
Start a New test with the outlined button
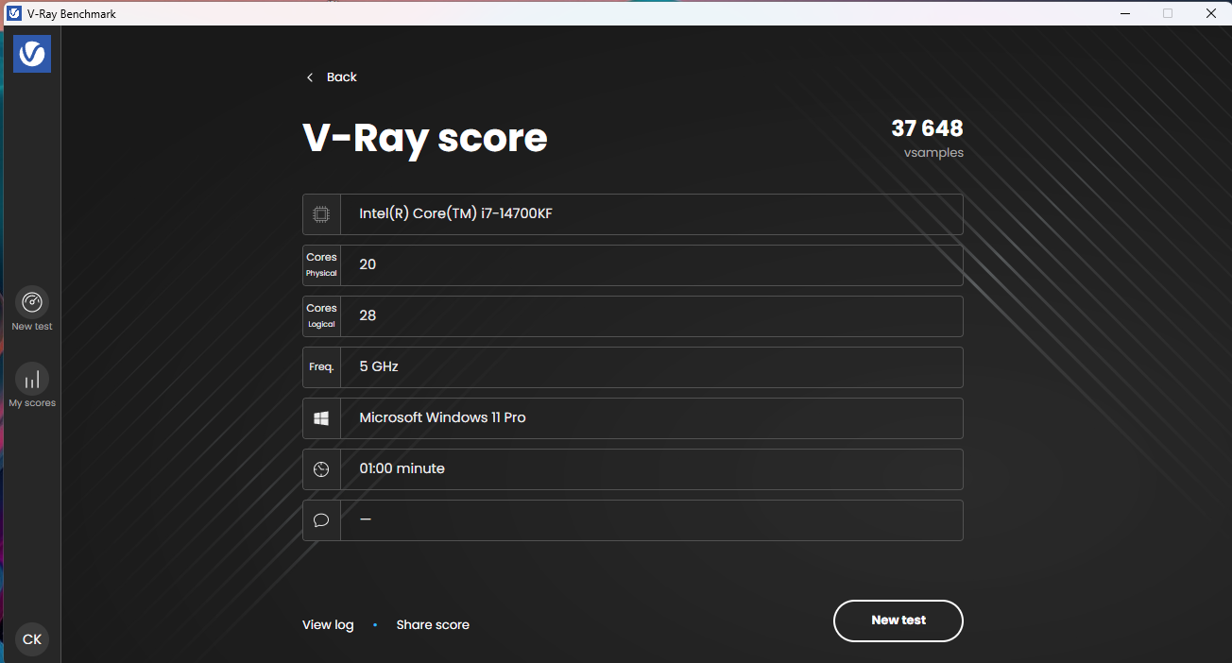tap(898, 620)
